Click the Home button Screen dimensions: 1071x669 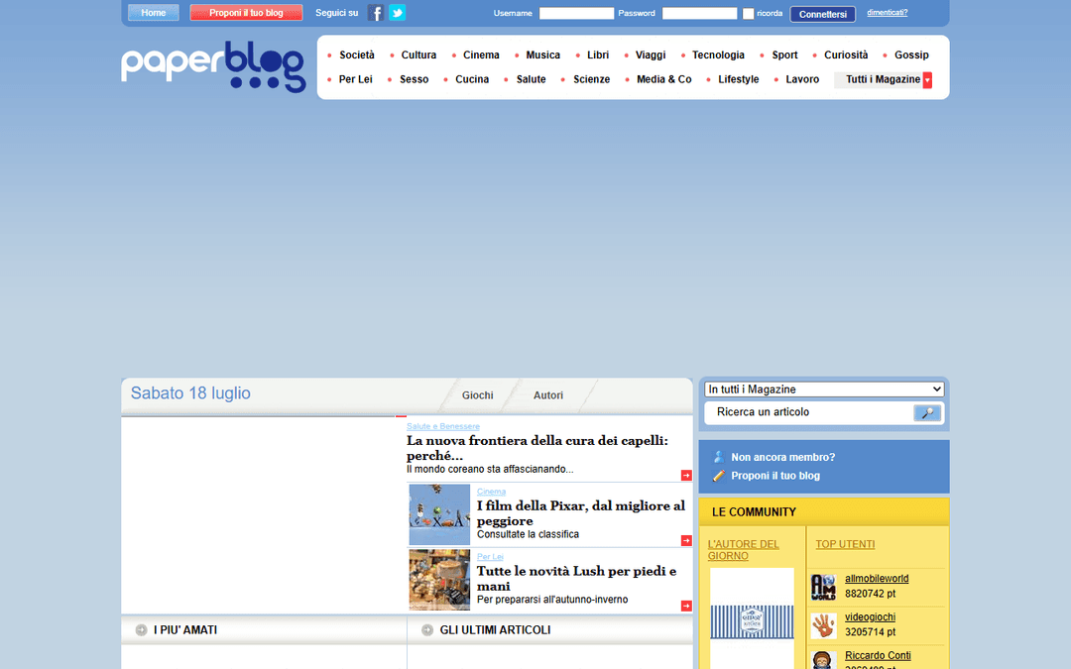[x=154, y=12]
